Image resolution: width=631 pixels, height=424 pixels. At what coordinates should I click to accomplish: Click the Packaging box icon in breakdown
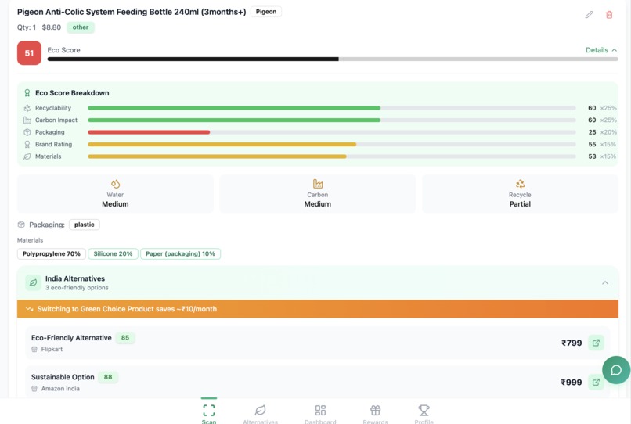27,132
